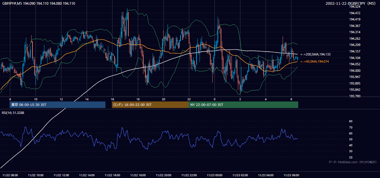The image size is (380, 178).
Task: Click price axis value 193.790
Action: click(x=354, y=96)
